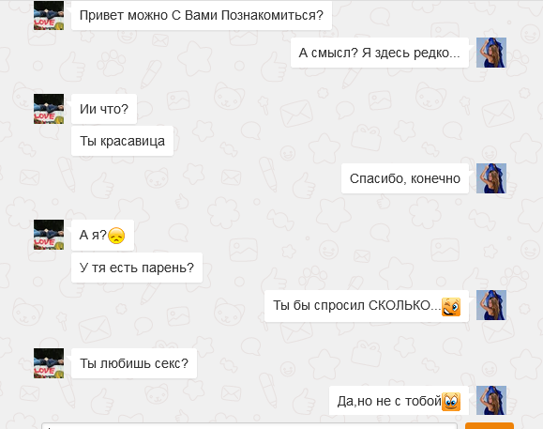Click avatar beside 'Да,но не с тобой' reply
Viewport: 543px width, 429px height.
click(x=491, y=400)
